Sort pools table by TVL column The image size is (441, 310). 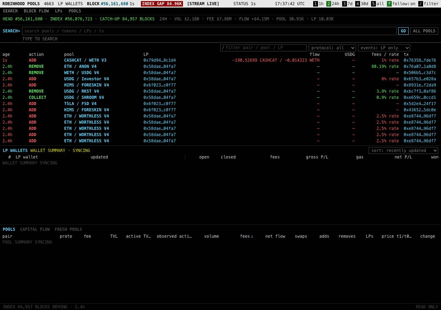[114, 236]
